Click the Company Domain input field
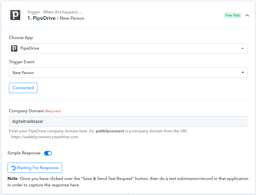This screenshot has width=256, height=195. tap(128, 121)
